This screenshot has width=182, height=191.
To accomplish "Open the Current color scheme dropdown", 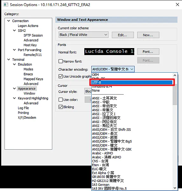I will pos(83,35).
